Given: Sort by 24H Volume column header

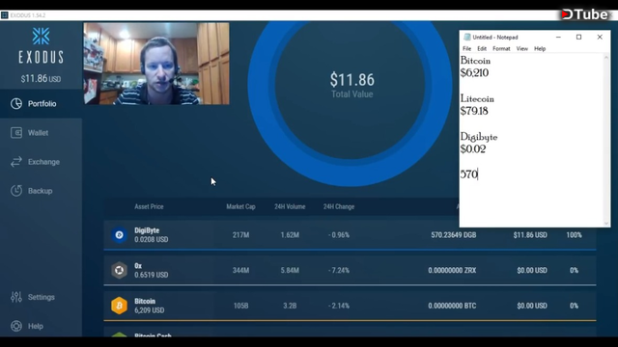Looking at the screenshot, I should 290,206.
